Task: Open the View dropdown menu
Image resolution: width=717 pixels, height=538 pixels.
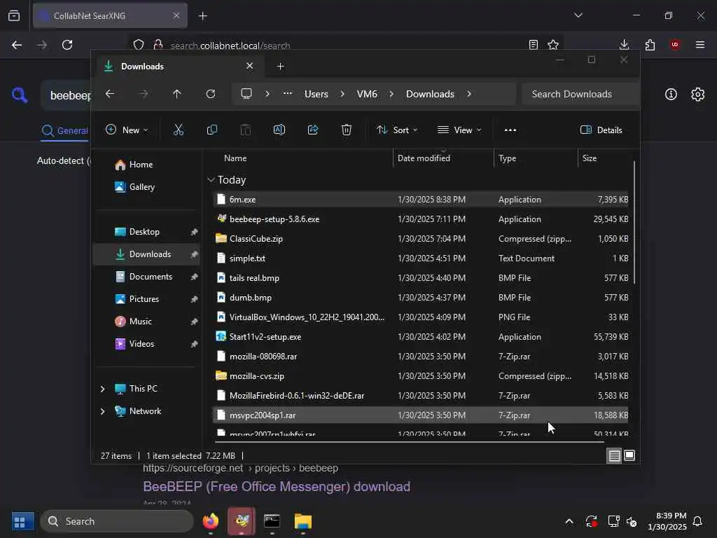Action: tap(459, 130)
